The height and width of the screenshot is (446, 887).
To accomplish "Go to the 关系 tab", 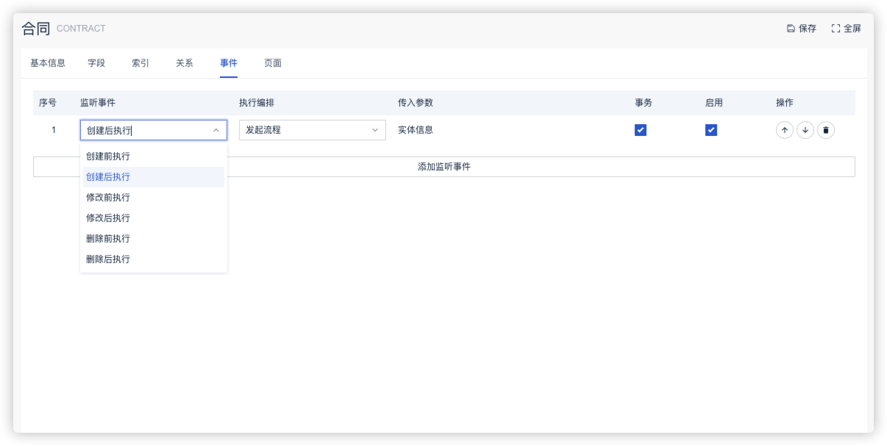I will coord(185,63).
